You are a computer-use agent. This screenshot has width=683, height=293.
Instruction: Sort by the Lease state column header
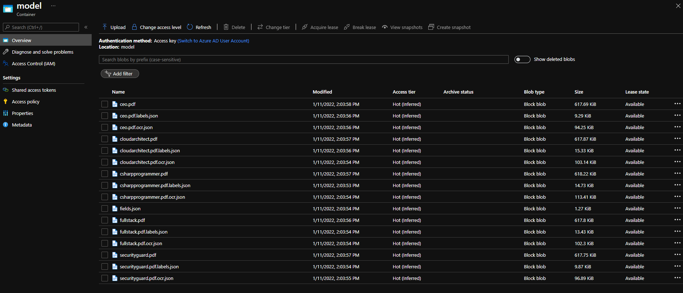637,92
